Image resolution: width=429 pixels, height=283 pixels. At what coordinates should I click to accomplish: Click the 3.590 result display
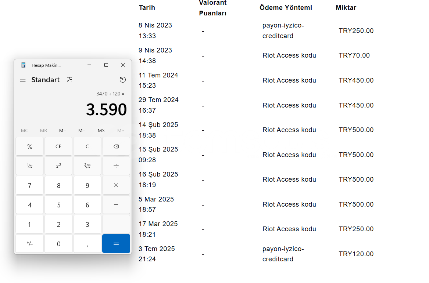(x=107, y=109)
